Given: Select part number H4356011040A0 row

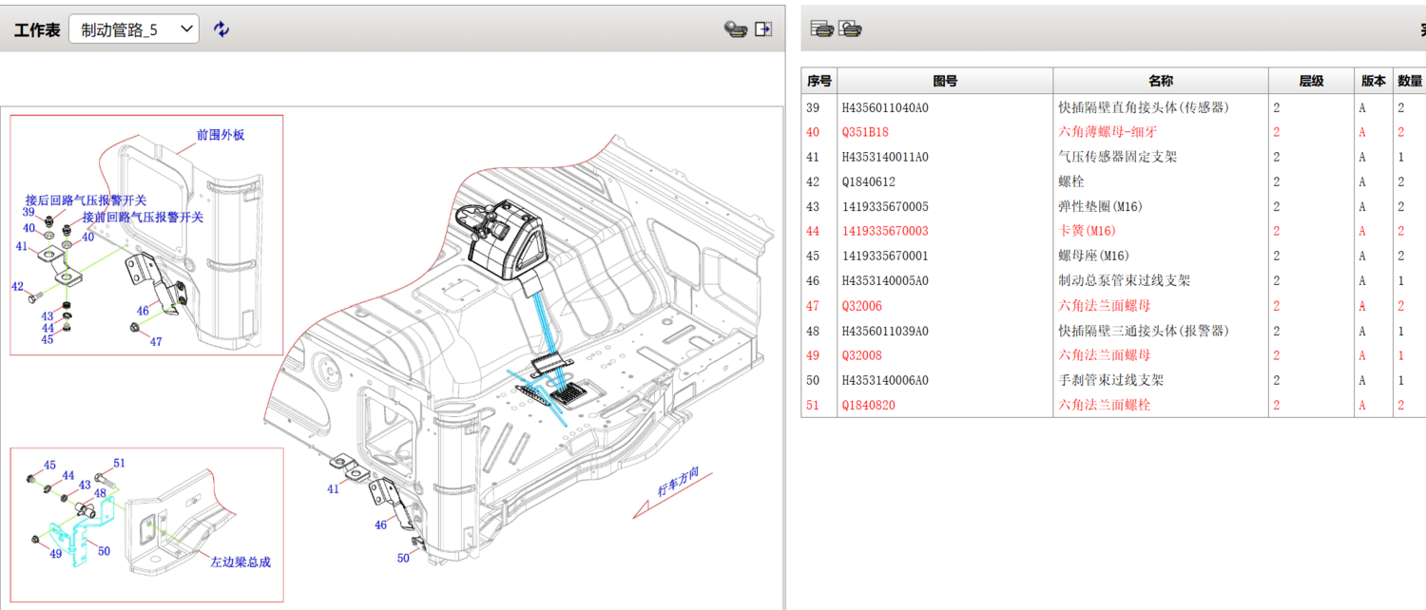Looking at the screenshot, I should 885,107.
